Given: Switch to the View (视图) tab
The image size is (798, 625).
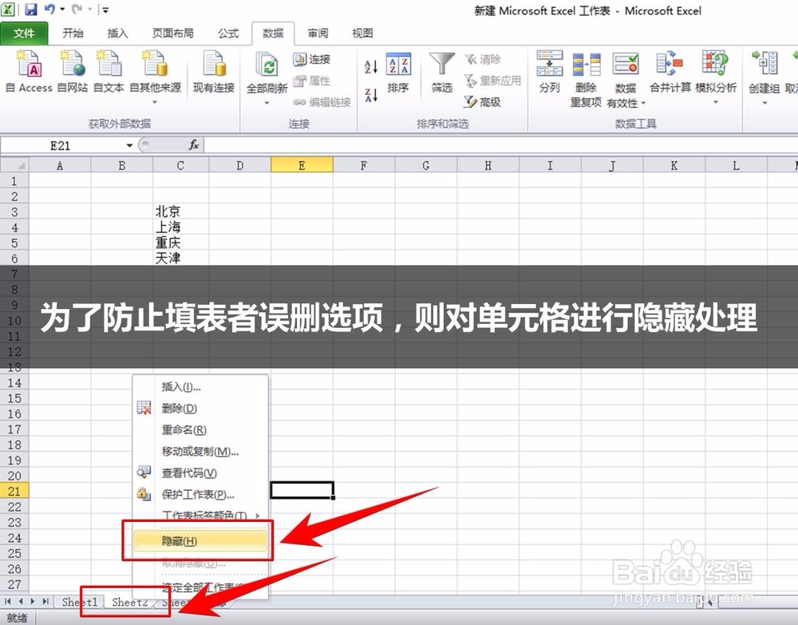Looking at the screenshot, I should pyautogui.click(x=362, y=34).
